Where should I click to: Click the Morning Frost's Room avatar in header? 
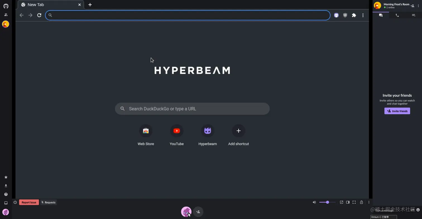(x=377, y=6)
